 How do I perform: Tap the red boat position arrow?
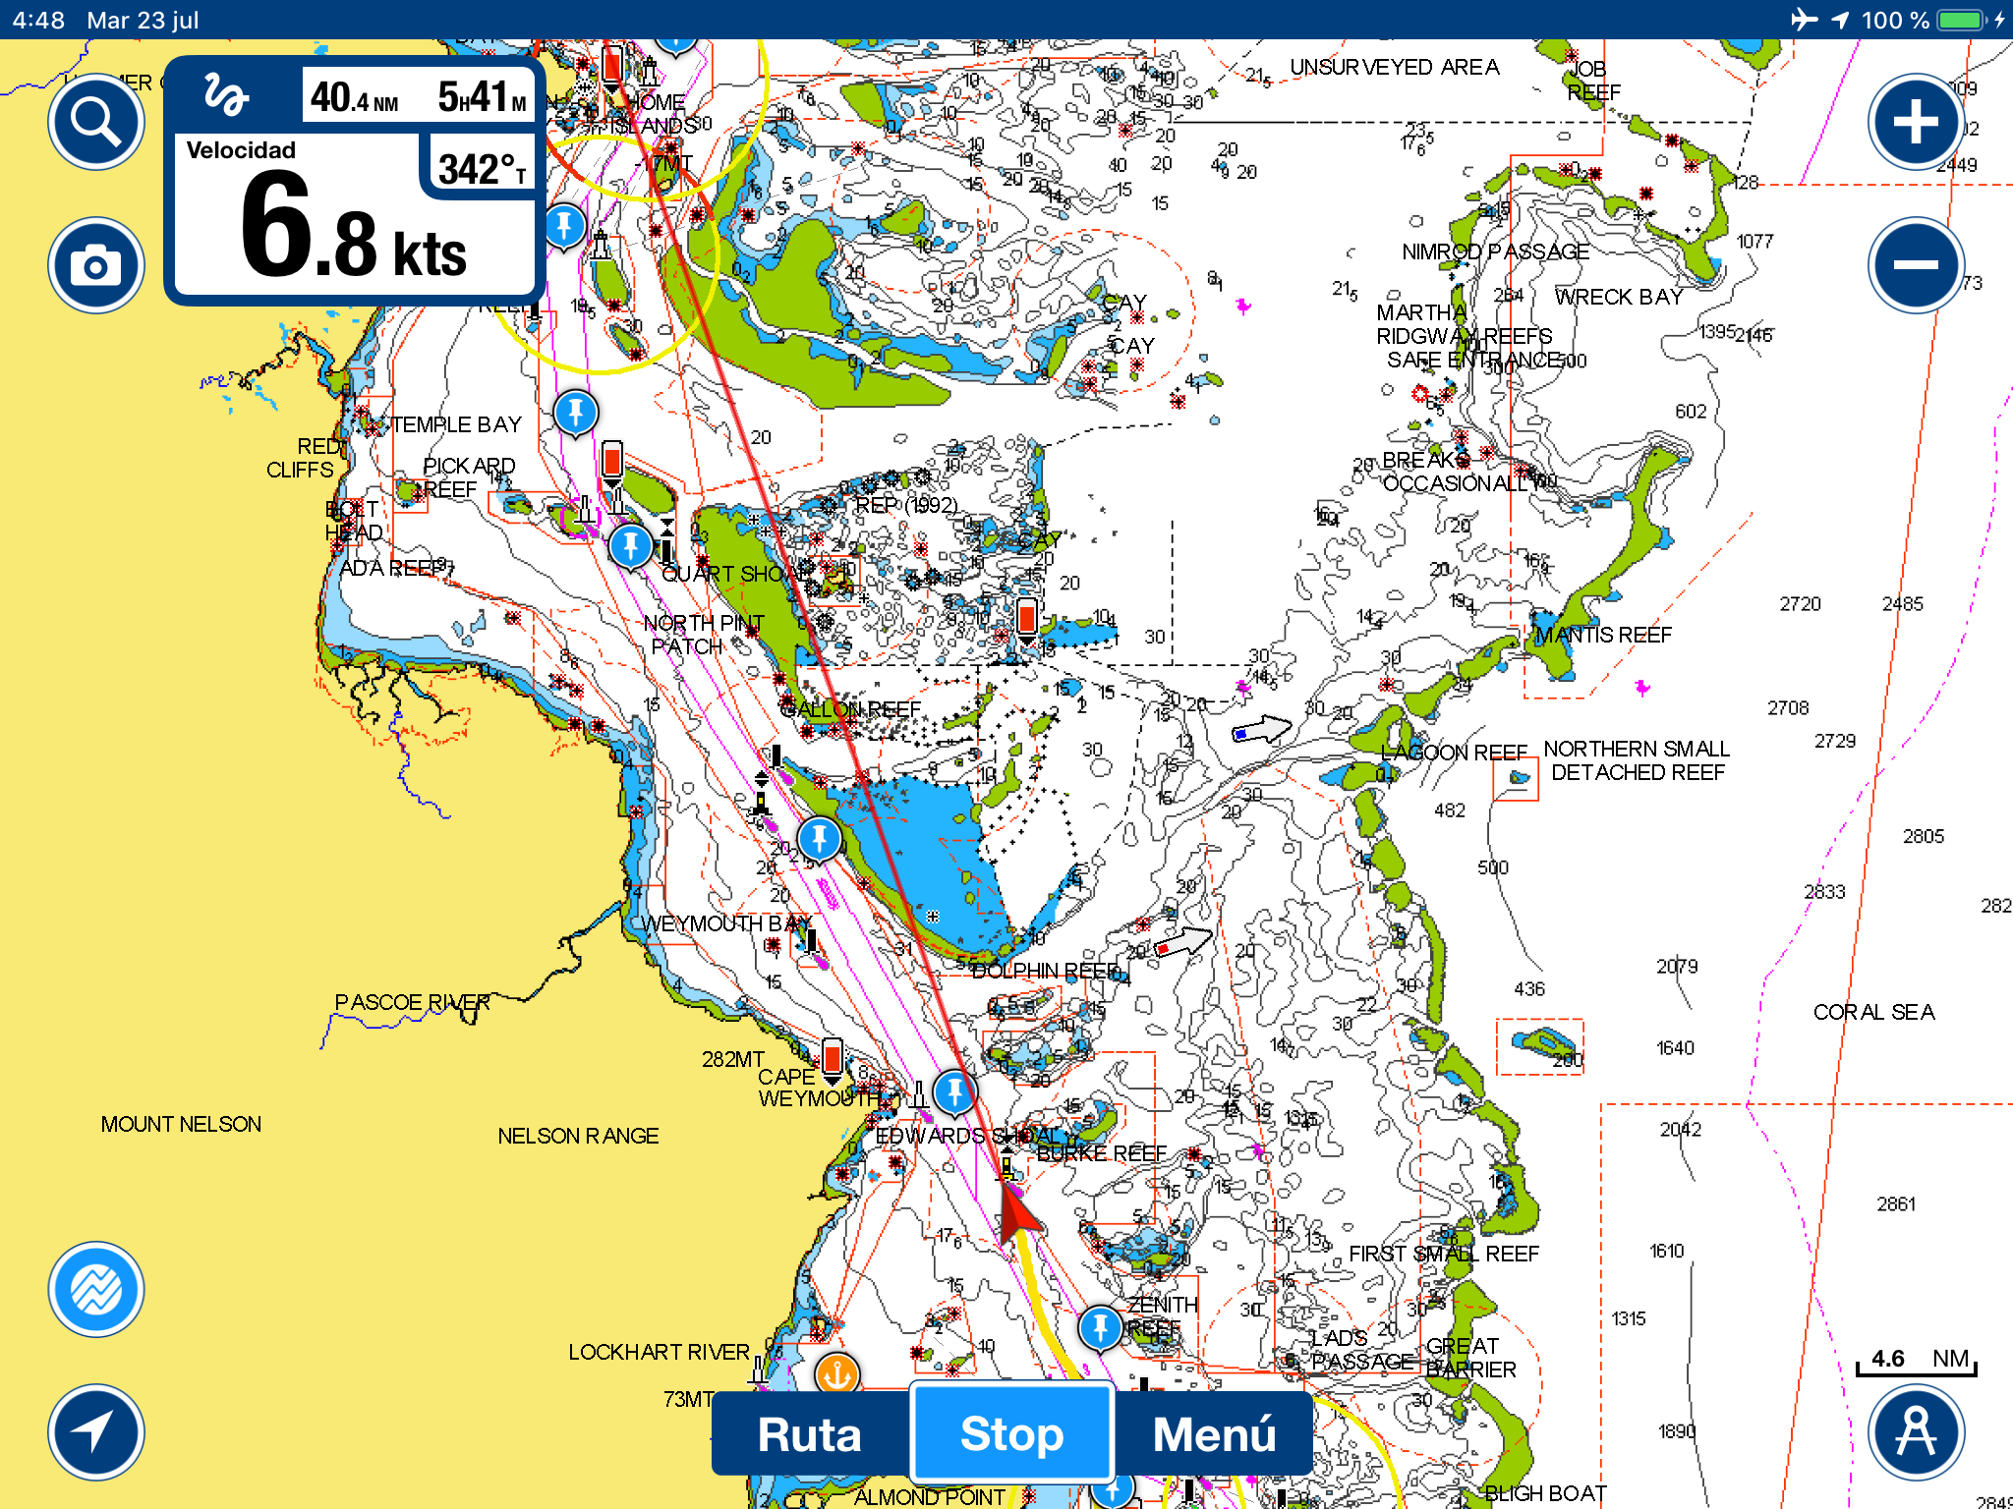coord(1018,1213)
